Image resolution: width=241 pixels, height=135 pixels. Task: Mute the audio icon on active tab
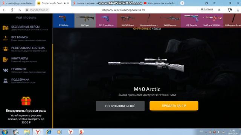click(65, 3)
